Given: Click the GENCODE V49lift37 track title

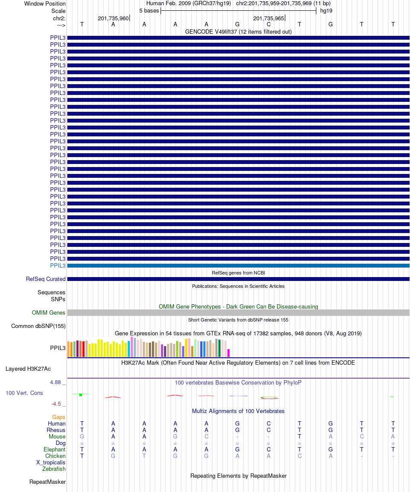Looking at the screenshot, I should 238,32.
